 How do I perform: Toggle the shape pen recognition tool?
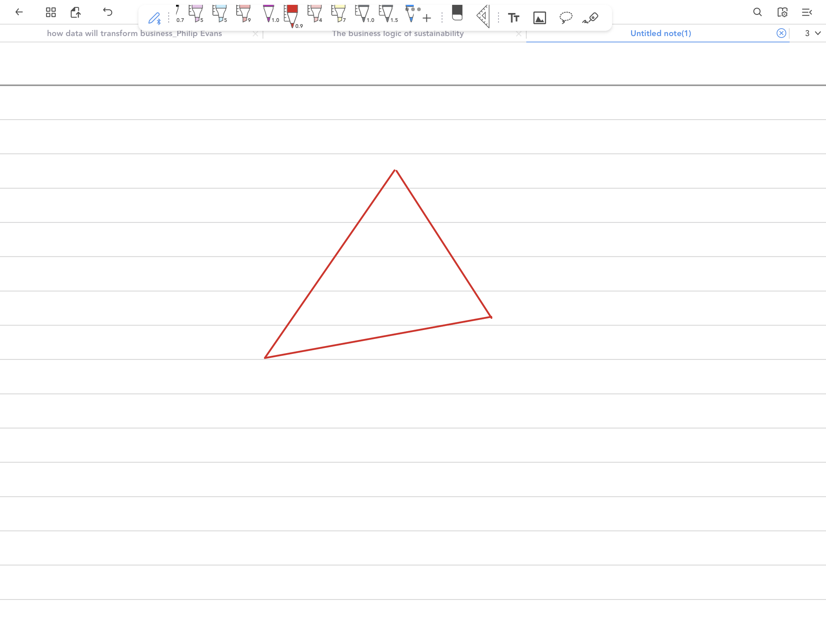pos(591,18)
